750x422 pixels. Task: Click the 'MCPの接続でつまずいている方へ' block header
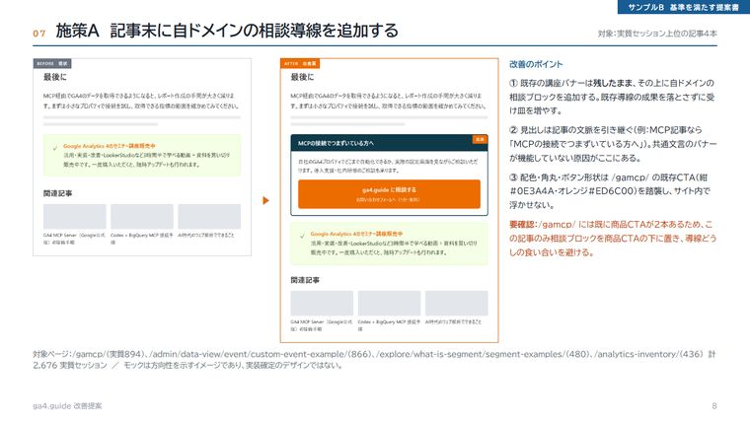(389, 143)
